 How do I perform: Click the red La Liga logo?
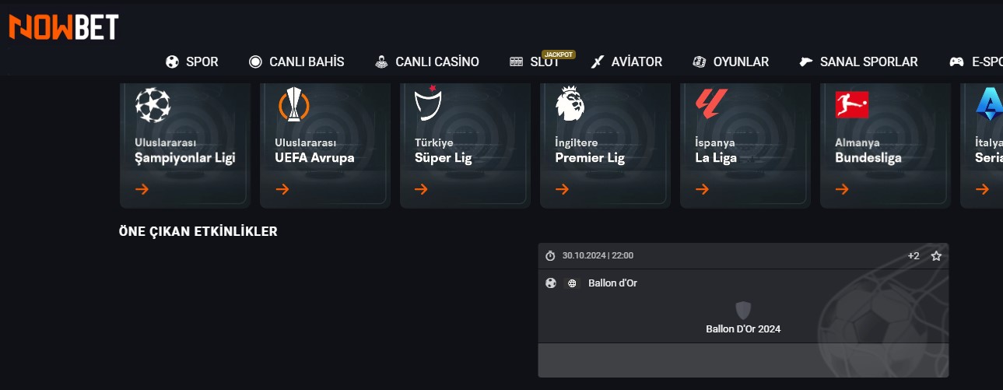click(710, 103)
